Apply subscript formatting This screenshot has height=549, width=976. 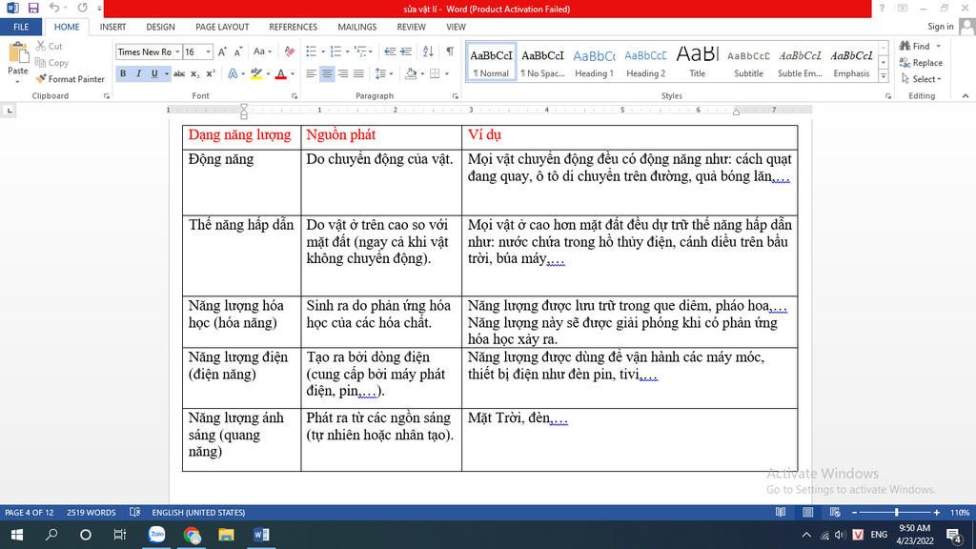(x=194, y=73)
